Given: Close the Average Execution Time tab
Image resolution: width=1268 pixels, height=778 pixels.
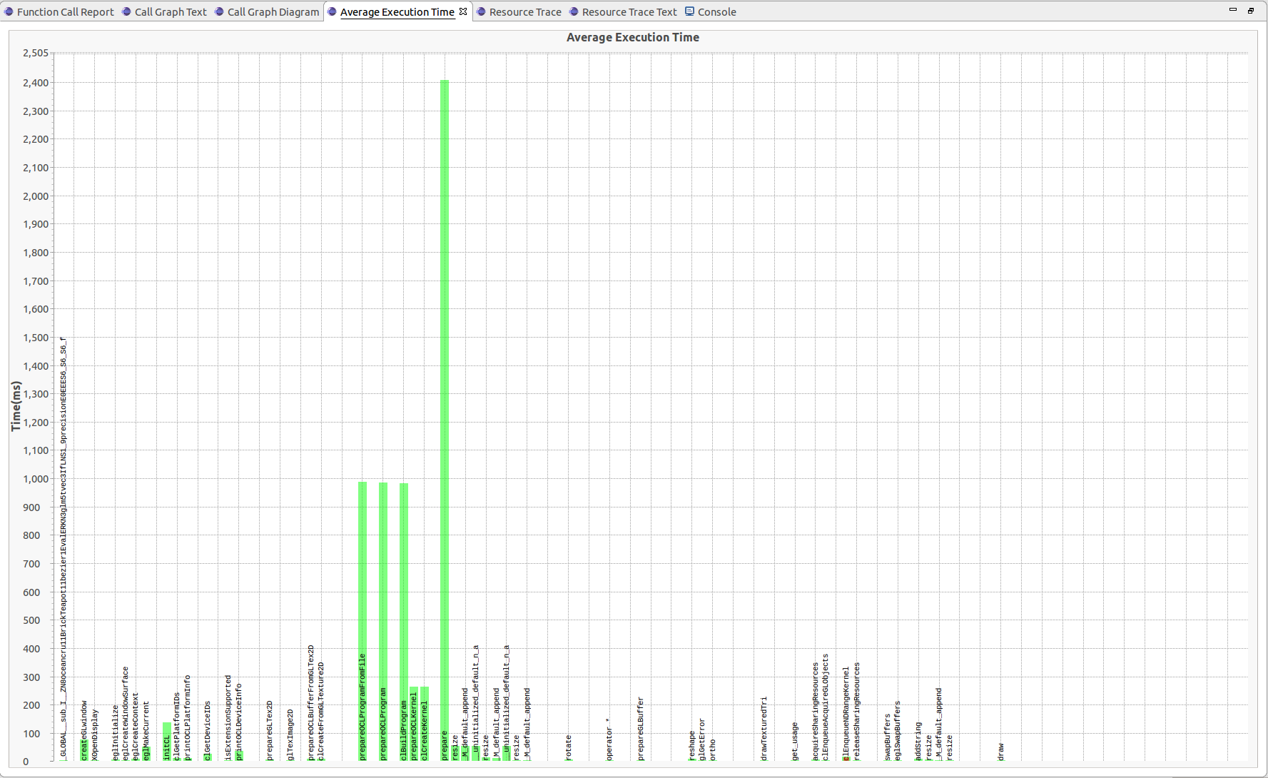Looking at the screenshot, I should tap(463, 11).
